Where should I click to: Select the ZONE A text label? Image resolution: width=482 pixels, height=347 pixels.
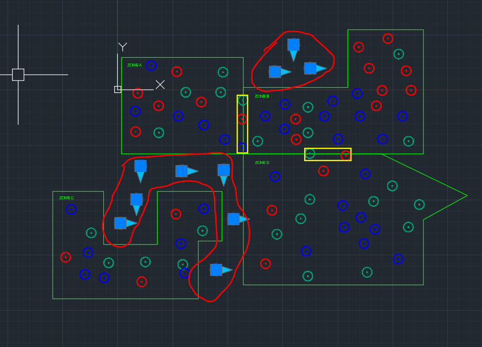(x=134, y=65)
